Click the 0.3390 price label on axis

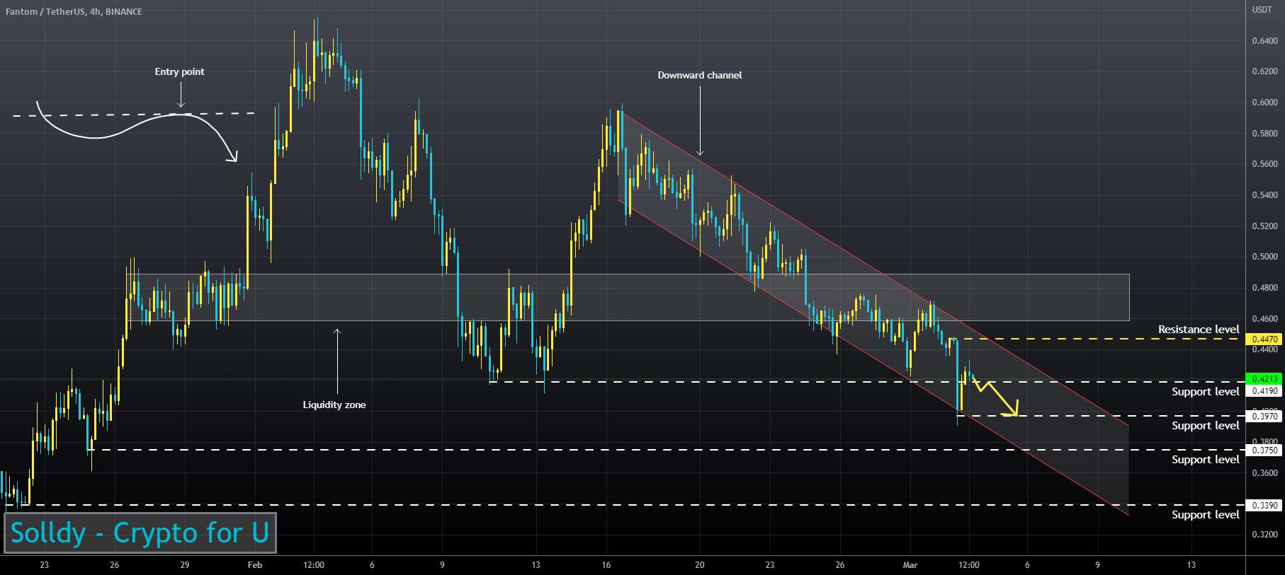[x=1265, y=506]
